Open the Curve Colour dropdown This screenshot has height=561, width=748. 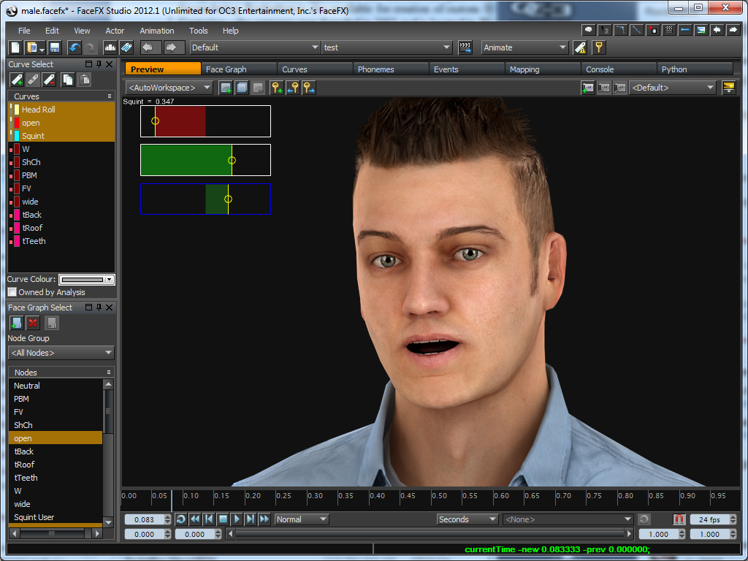click(87, 280)
